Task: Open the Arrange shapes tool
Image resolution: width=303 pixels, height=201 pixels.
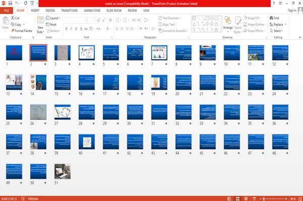Action: pyautogui.click(x=228, y=24)
